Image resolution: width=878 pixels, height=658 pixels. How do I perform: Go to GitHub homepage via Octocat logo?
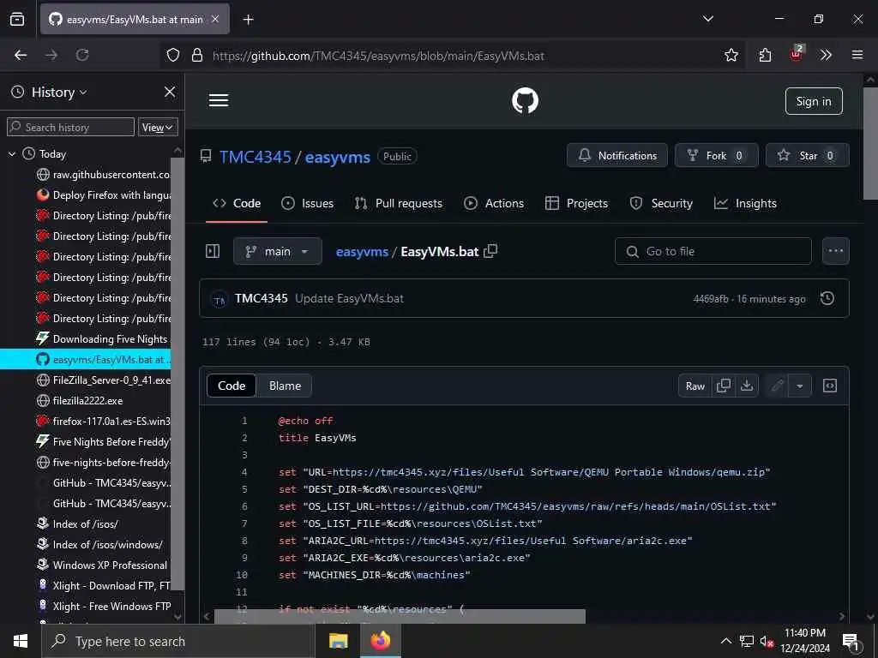(526, 101)
